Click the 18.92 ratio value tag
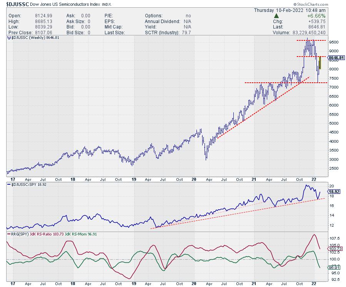The width and height of the screenshot is (346, 287). (x=334, y=191)
